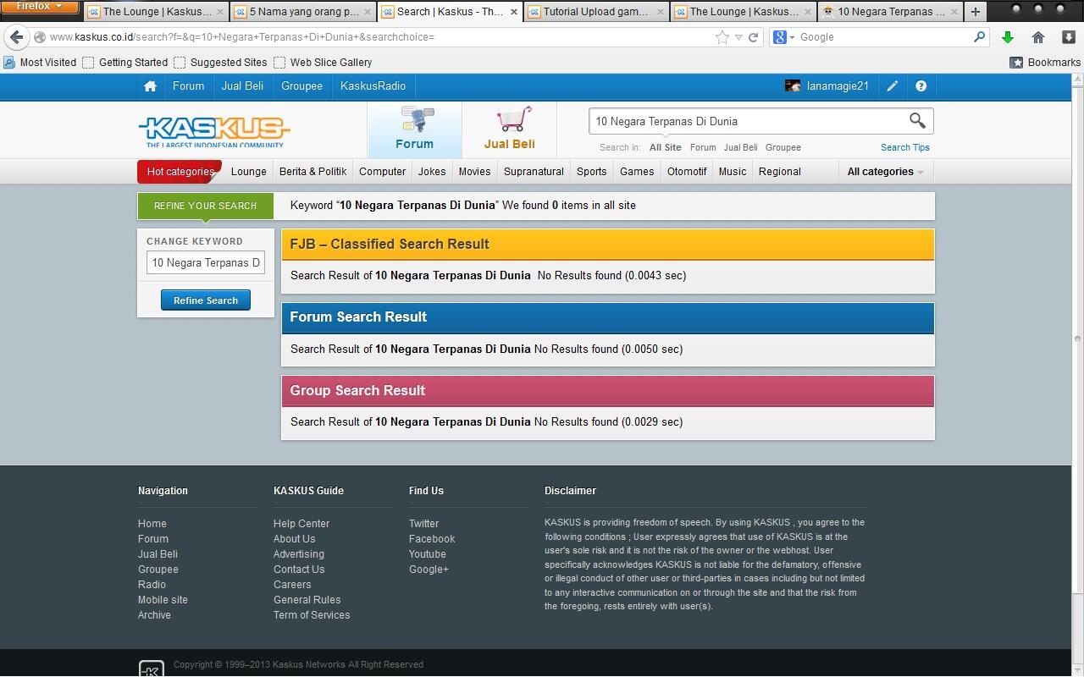The height and width of the screenshot is (677, 1084).
Task: Click FJB – Classified Search Result header
Action: pos(608,245)
